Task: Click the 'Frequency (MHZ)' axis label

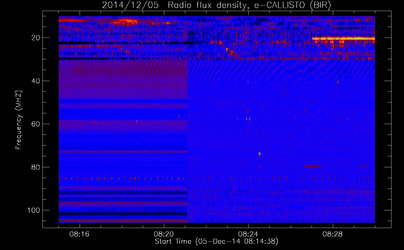Action: [x=19, y=120]
